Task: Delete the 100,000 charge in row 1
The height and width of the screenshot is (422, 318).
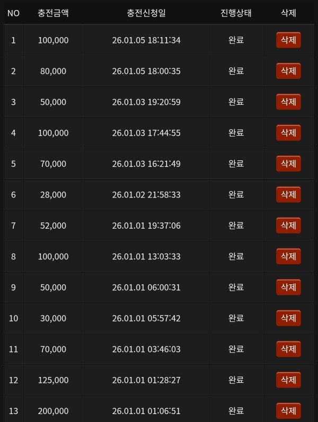Action: (288, 40)
